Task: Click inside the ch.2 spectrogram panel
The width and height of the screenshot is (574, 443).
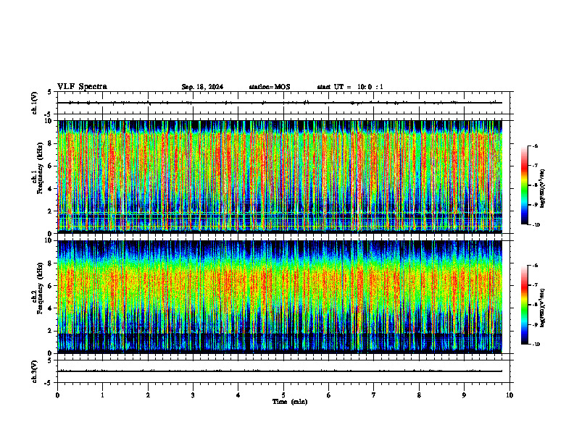Action: point(280,297)
